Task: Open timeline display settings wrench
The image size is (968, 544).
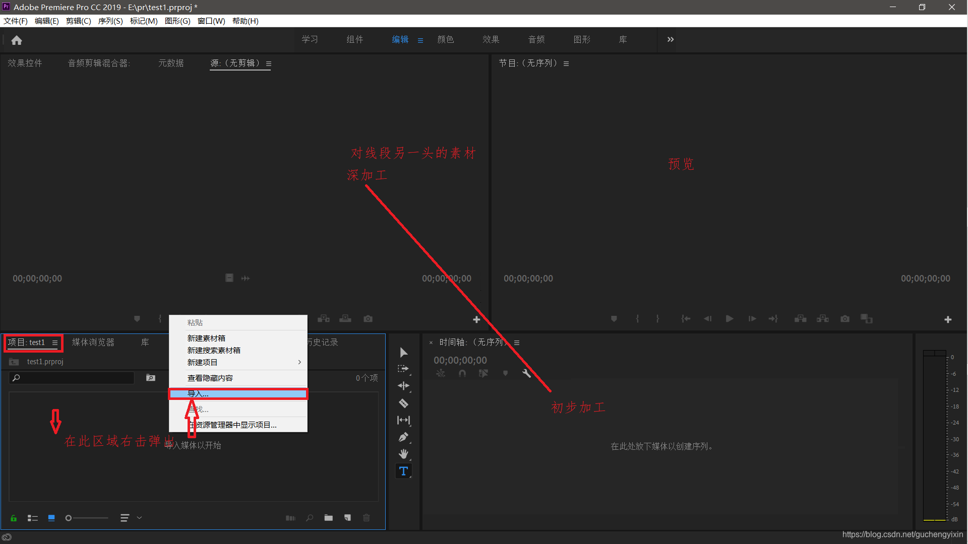Action: point(526,373)
